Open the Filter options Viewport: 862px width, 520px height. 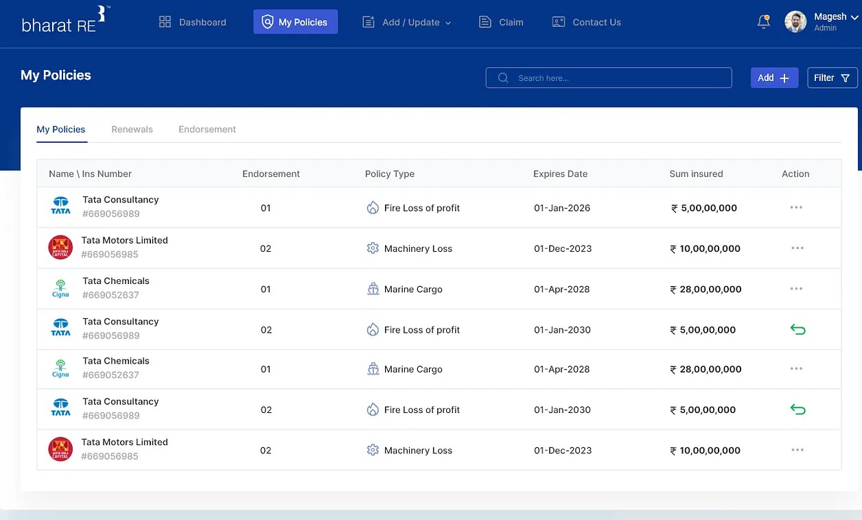coord(832,78)
